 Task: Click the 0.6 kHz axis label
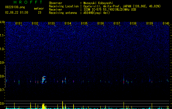pos(2,104)
